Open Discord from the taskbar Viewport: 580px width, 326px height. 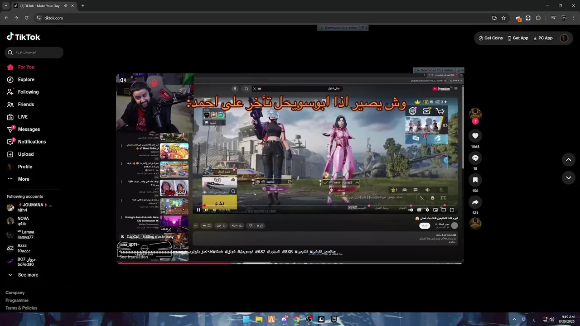pyautogui.click(x=284, y=319)
